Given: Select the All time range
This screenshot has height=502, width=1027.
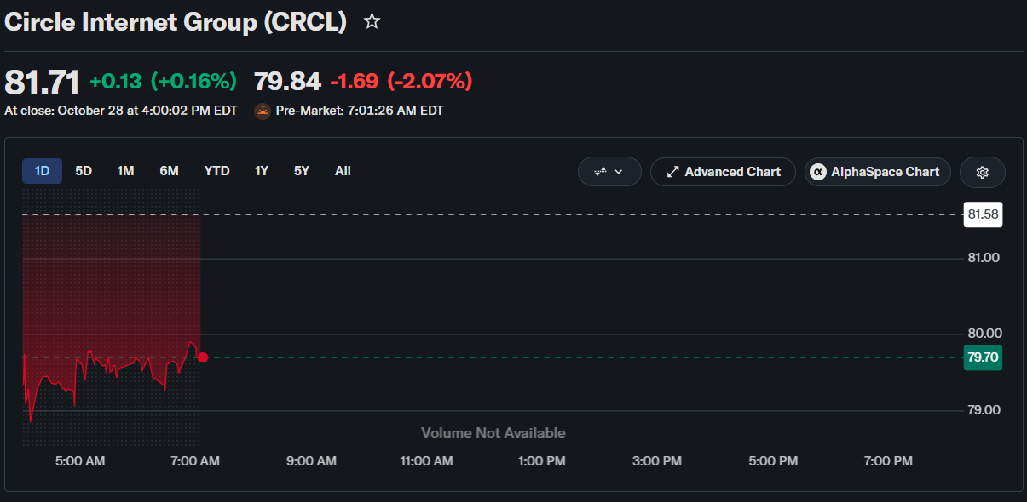Looking at the screenshot, I should click(343, 171).
